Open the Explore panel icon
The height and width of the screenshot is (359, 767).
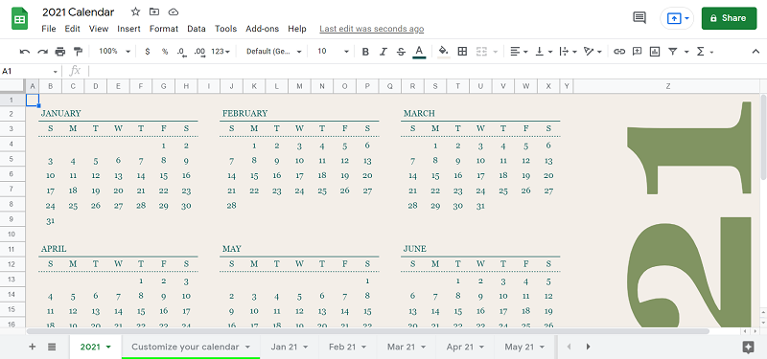click(748, 347)
